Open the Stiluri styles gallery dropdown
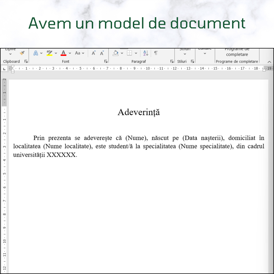This screenshot has width=274, height=274. pyautogui.click(x=185, y=54)
